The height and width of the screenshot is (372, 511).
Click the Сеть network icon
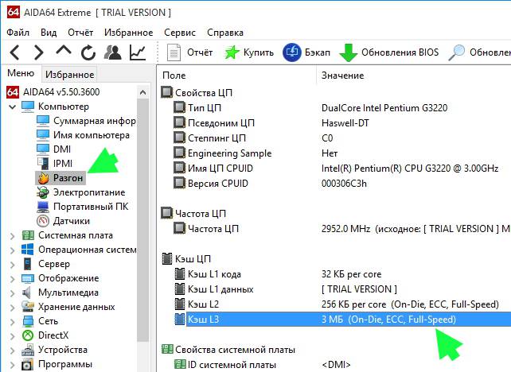pyautogui.click(x=28, y=321)
